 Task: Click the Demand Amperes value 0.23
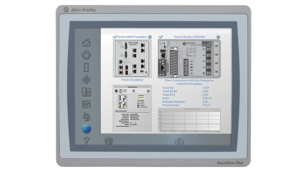[205, 102]
